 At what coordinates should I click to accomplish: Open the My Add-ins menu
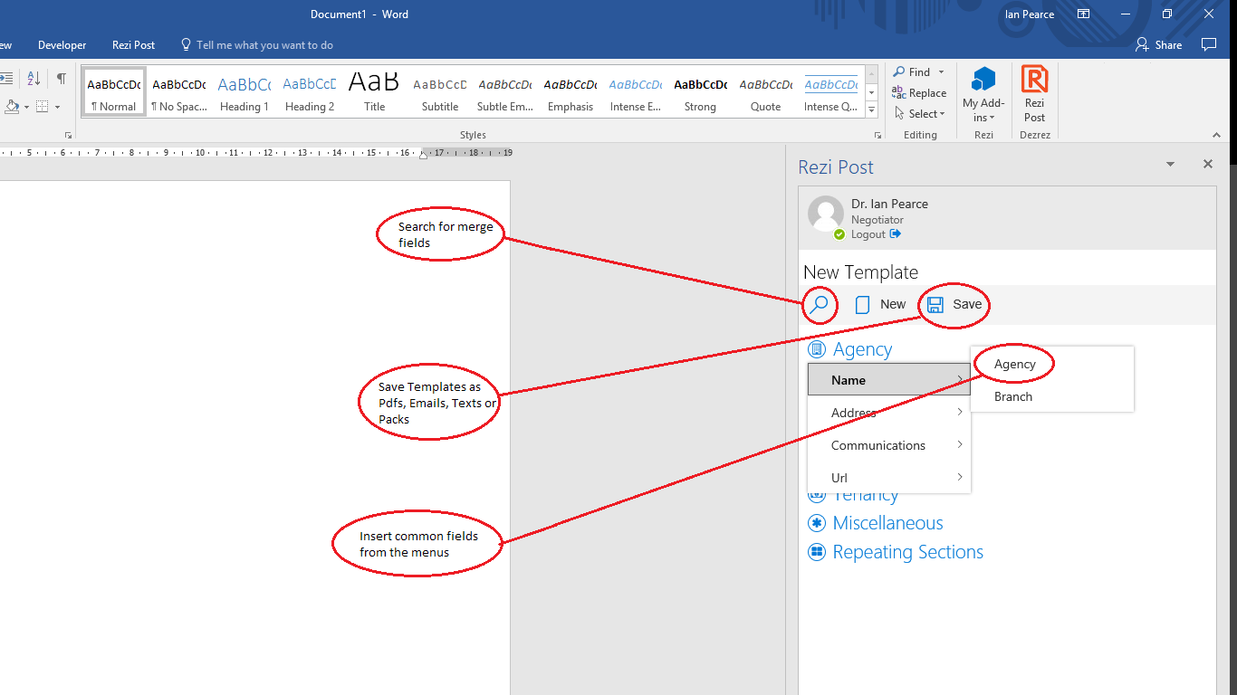click(x=983, y=94)
